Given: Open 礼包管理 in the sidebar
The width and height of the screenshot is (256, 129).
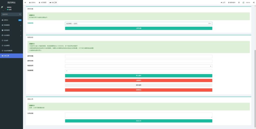Looking at the screenshot, I should click(x=7, y=45).
